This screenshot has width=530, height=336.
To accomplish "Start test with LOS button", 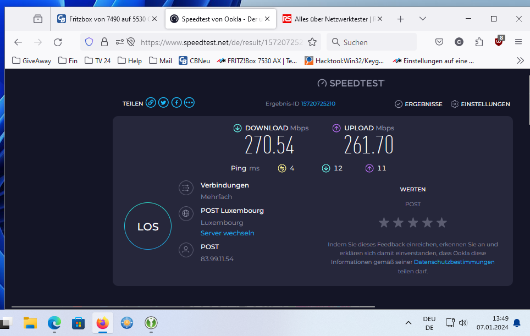I will (x=148, y=226).
